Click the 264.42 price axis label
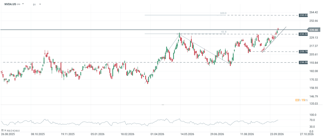This screenshot has height=138, width=323. pos(314,12)
